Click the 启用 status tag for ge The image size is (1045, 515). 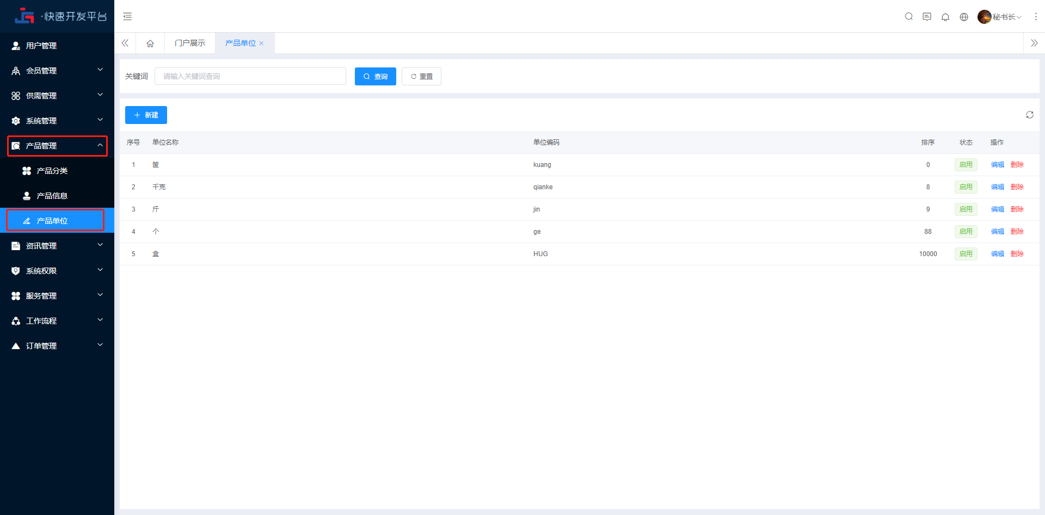pos(966,232)
